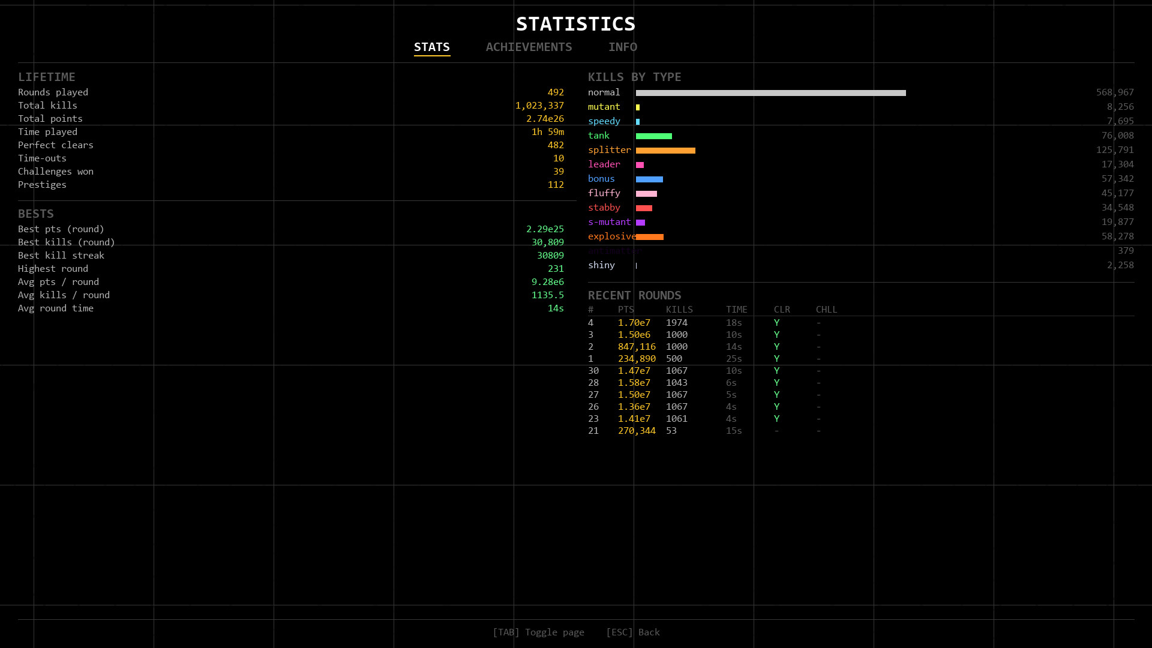Switch to the ACHIEVEMENTS tab
This screenshot has width=1152, height=648.
click(529, 47)
